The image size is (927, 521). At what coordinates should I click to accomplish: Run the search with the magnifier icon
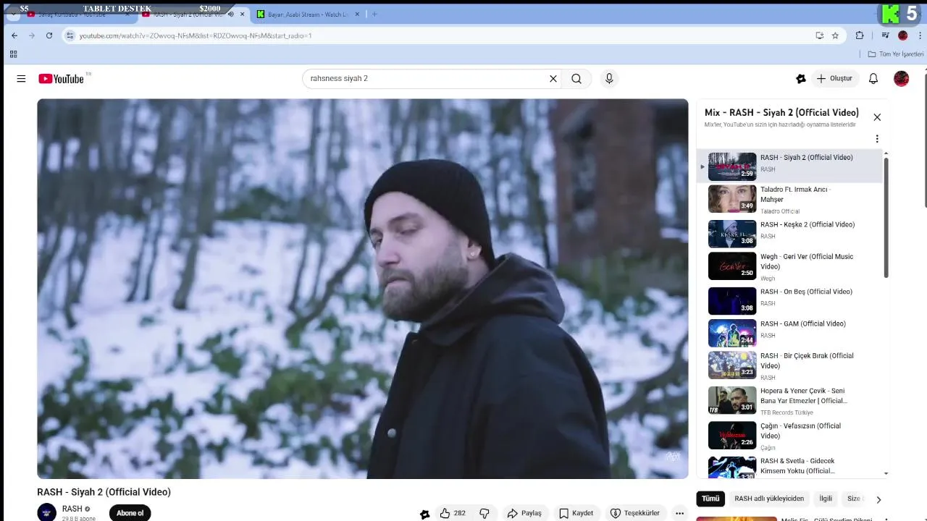[x=576, y=79]
